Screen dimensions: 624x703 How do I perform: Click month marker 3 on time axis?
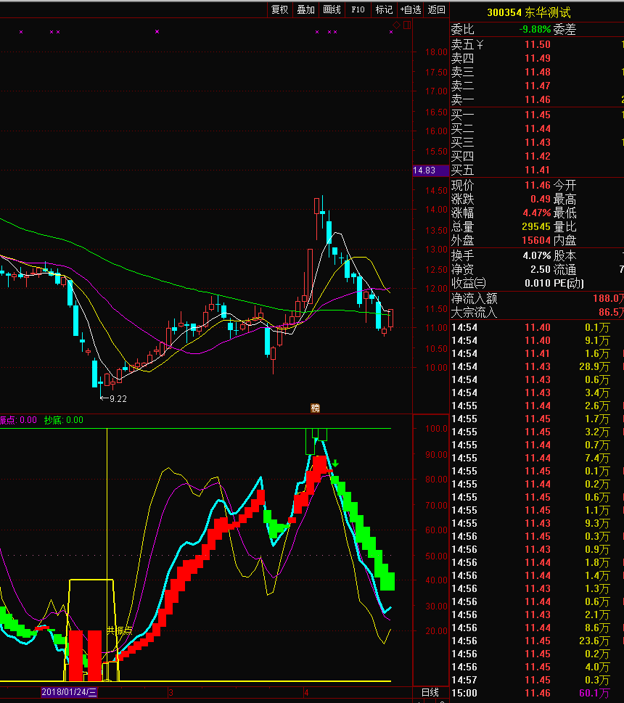point(171,693)
